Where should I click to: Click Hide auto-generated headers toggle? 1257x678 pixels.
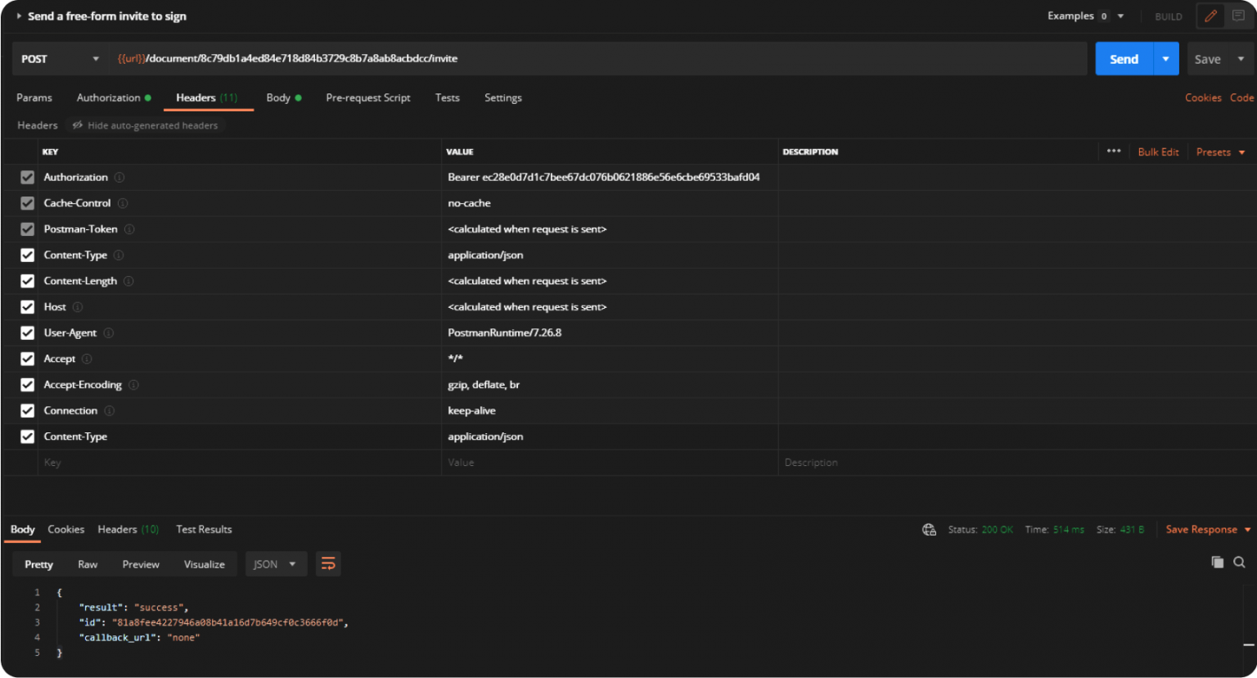click(145, 125)
